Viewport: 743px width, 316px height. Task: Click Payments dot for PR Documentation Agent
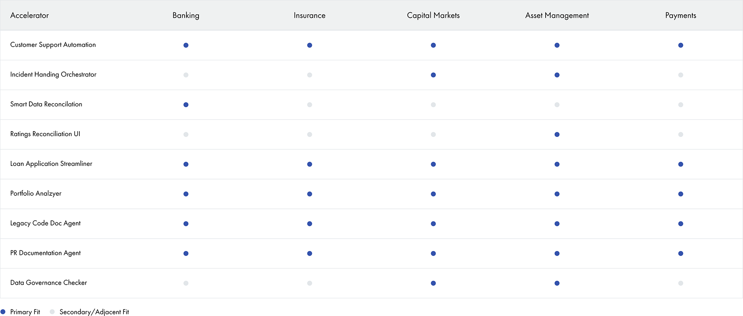click(x=680, y=254)
